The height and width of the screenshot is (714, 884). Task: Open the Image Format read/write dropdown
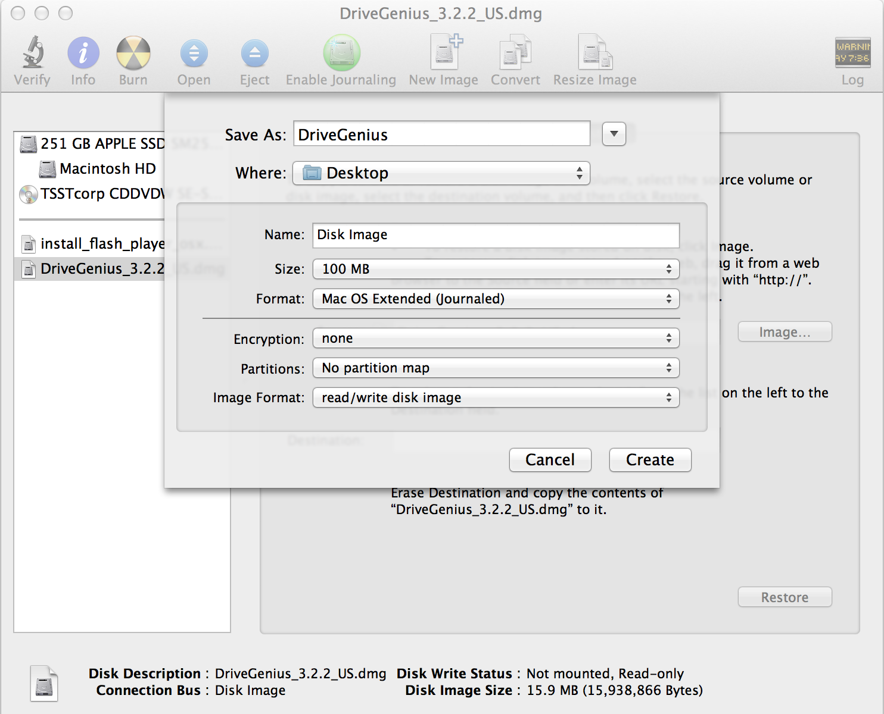[496, 397]
